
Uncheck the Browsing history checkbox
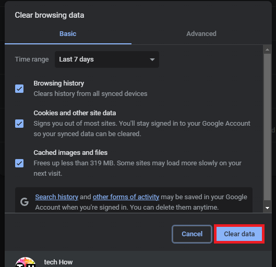19,89
